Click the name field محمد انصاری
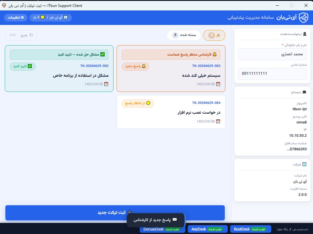 (x=272, y=54)
